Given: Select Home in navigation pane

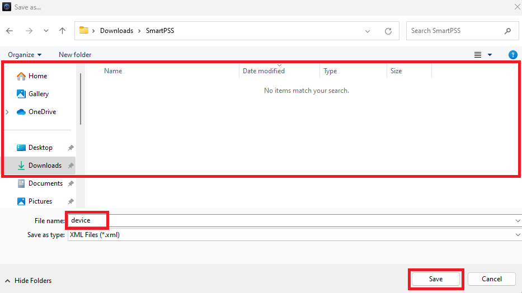Looking at the screenshot, I should click(x=37, y=76).
